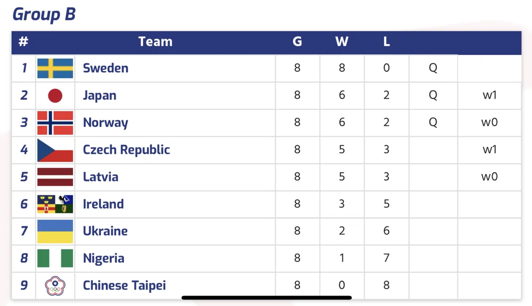This screenshot has height=306, width=532.
Task: Click the Ukraine flag icon
Action: point(55,231)
